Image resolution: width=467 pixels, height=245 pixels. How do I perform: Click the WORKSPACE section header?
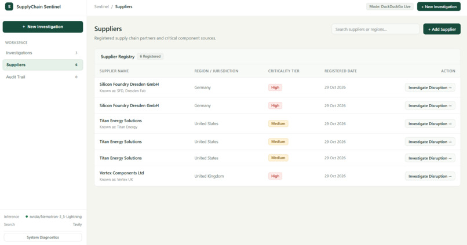[x=16, y=42]
